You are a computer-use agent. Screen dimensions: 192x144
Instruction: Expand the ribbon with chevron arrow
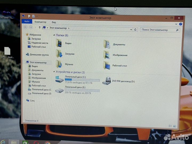(x=176, y=24)
